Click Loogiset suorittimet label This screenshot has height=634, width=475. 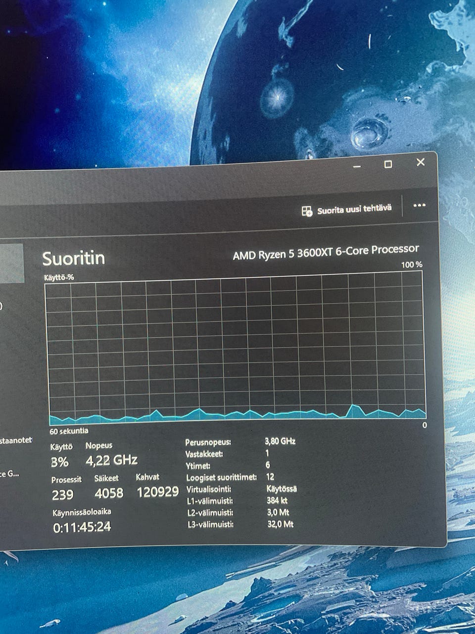coord(221,477)
